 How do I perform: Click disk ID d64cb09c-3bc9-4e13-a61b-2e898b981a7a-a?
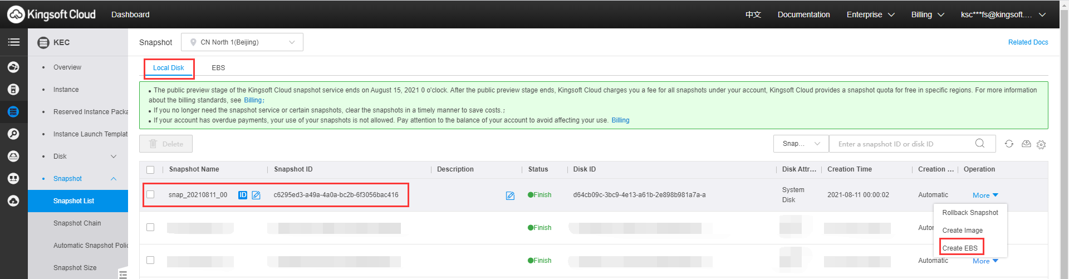[639, 195]
